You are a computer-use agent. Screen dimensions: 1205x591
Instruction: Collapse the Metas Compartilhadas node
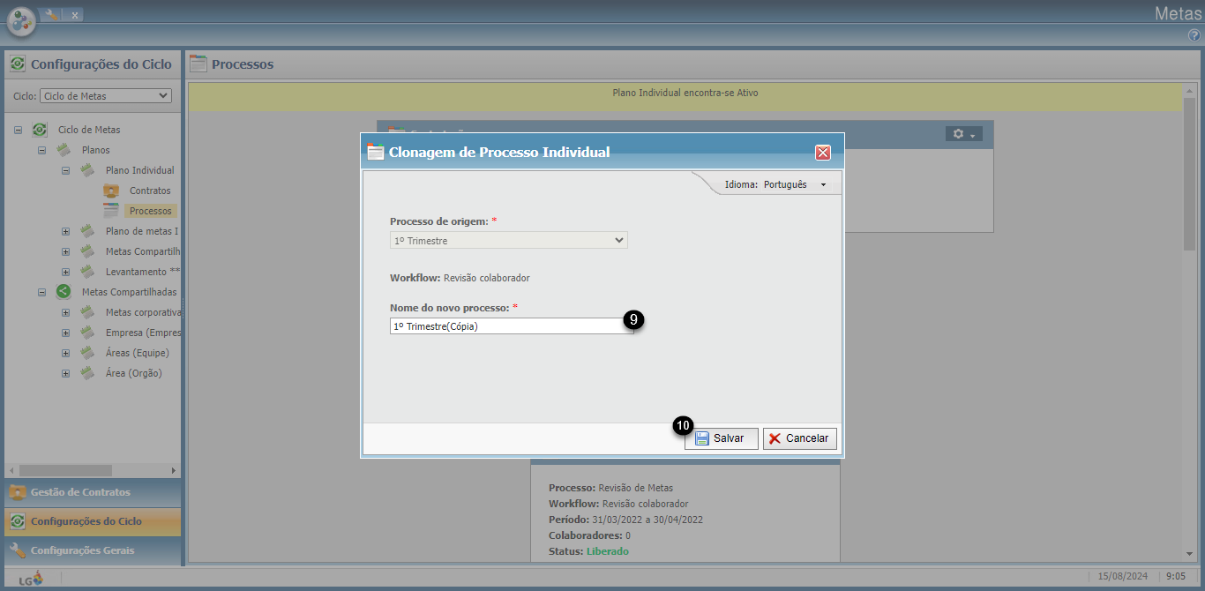pyautogui.click(x=41, y=292)
